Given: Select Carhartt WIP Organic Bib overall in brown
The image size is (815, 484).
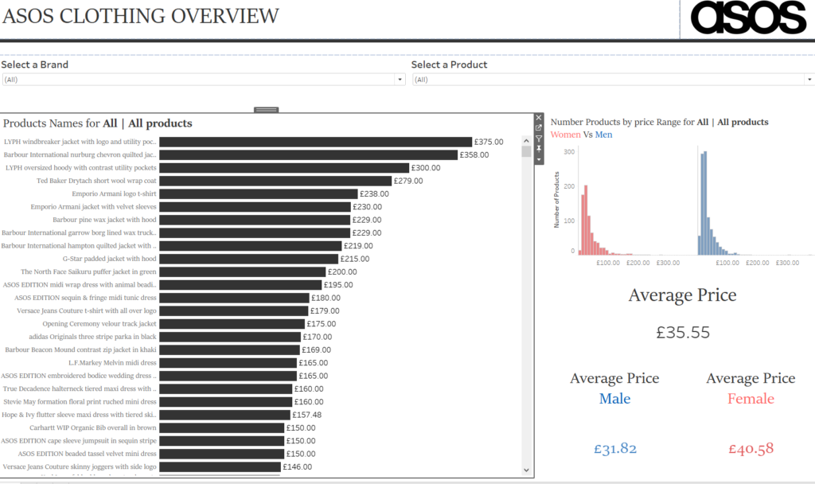Looking at the screenshot, I should tap(93, 427).
